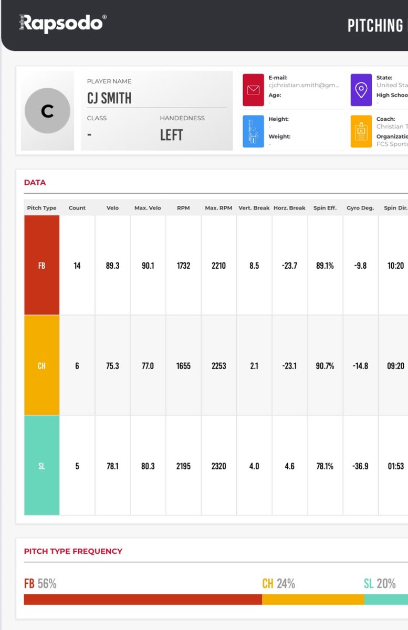This screenshot has height=630, width=408.
Task: Click the fastball spin direction 10:20
Action: click(x=395, y=266)
